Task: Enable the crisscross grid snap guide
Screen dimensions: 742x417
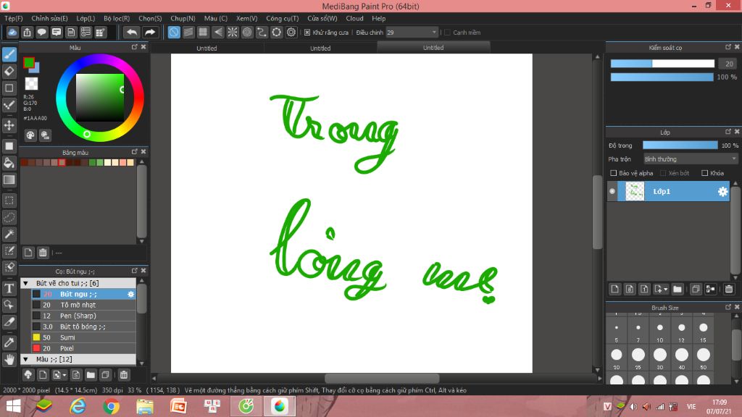Action: tap(203, 32)
